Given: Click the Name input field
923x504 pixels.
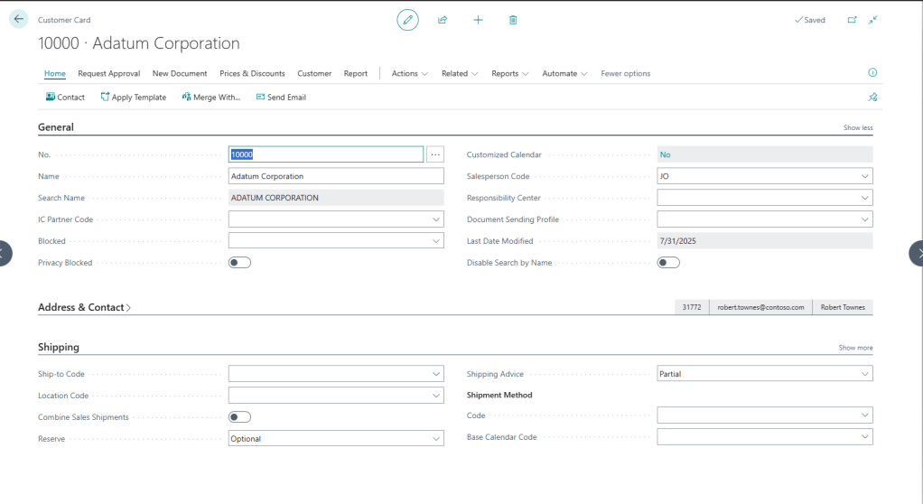Looking at the screenshot, I should 336,177.
